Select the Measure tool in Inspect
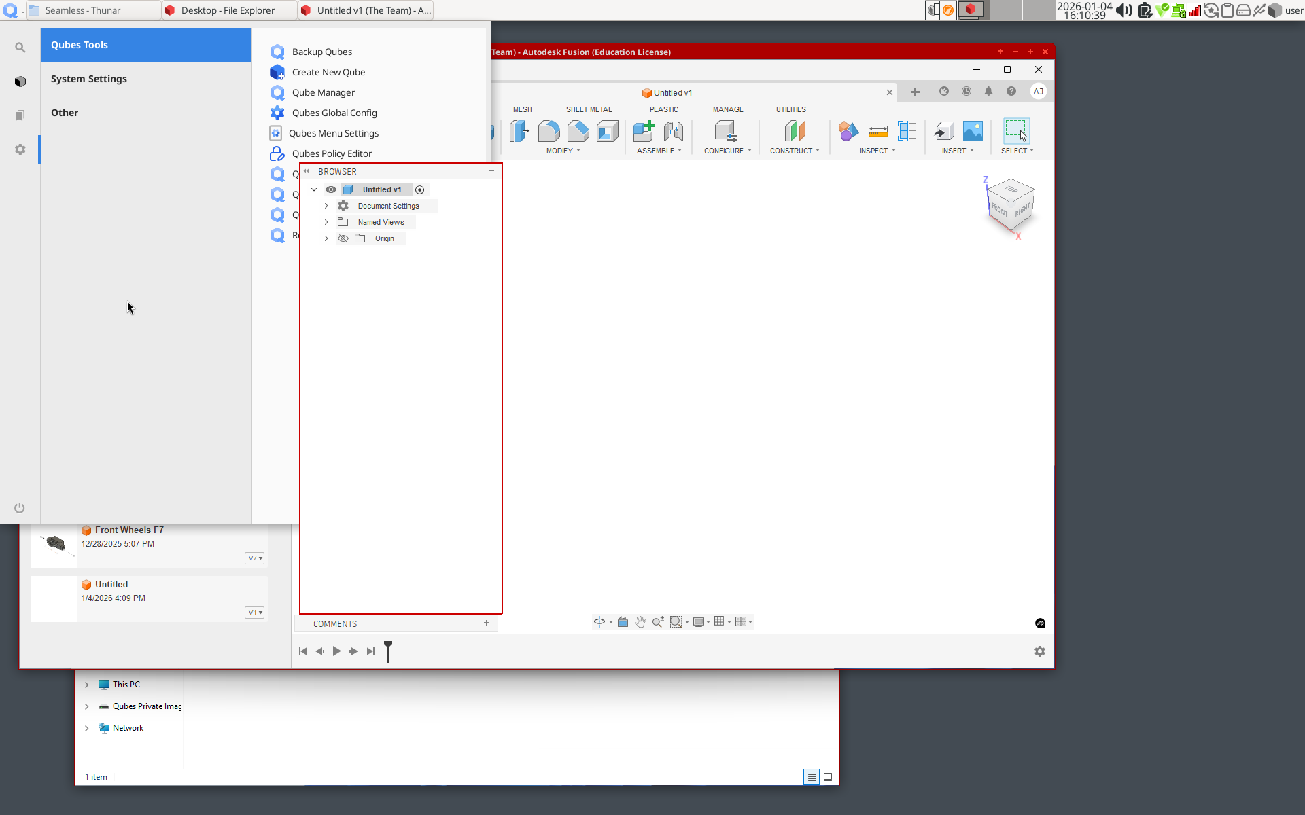Viewport: 1305px width, 815px height. click(x=877, y=130)
